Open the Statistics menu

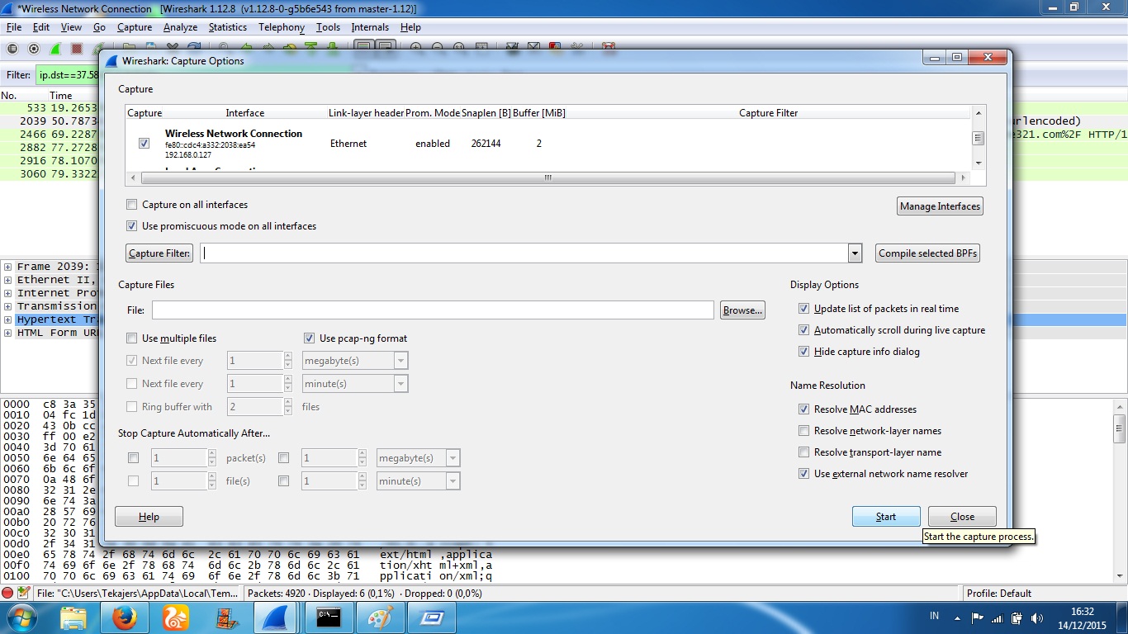click(228, 27)
